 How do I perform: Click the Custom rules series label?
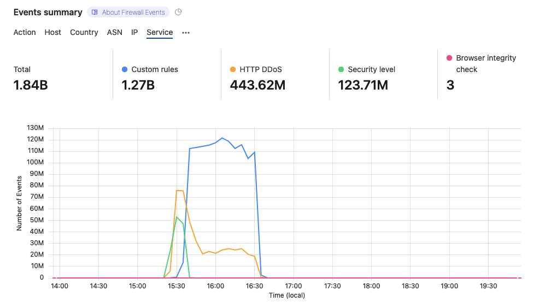point(155,69)
